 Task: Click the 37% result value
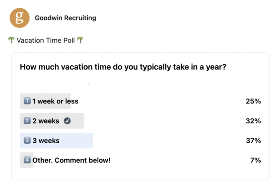253,141
